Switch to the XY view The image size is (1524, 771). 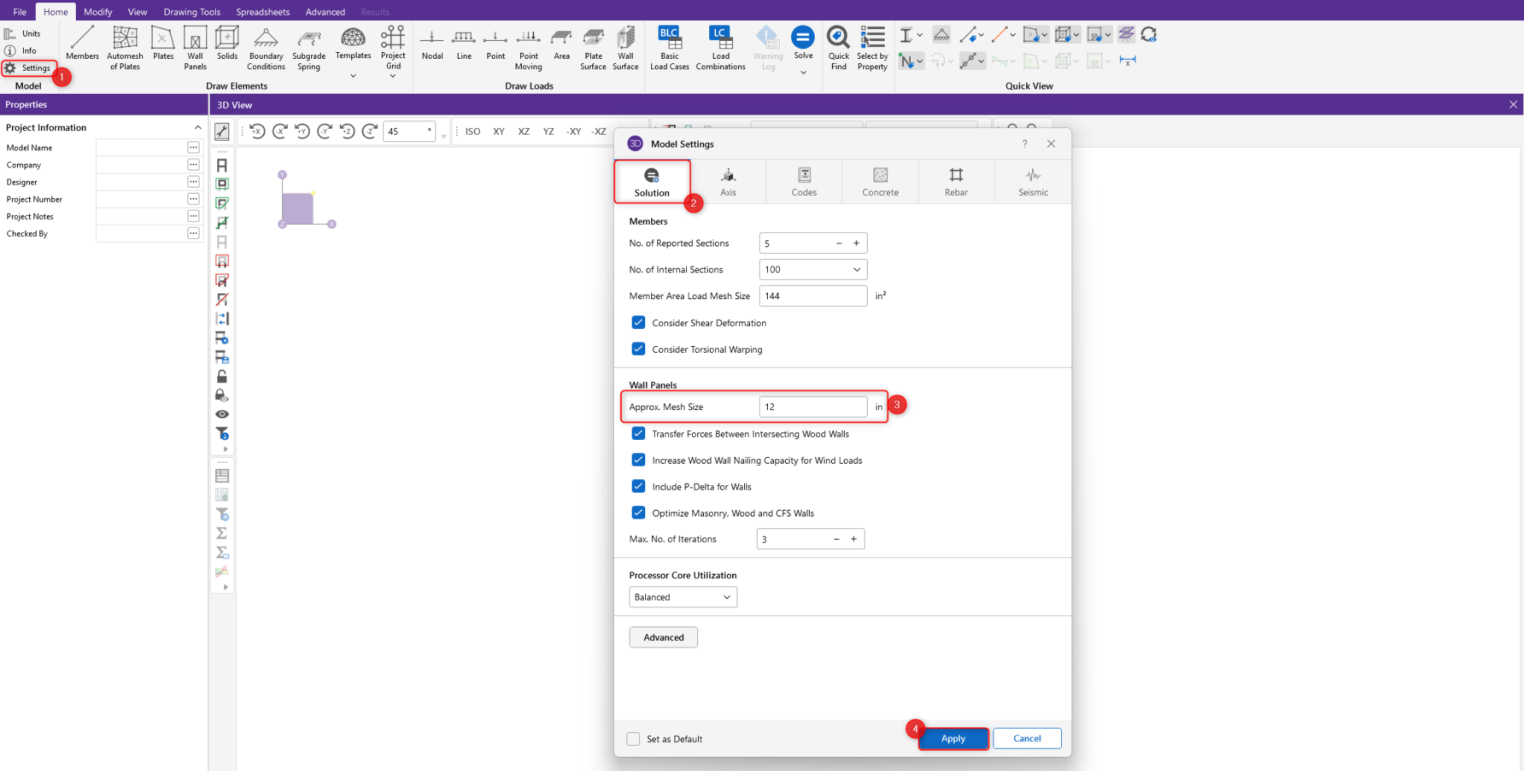499,132
